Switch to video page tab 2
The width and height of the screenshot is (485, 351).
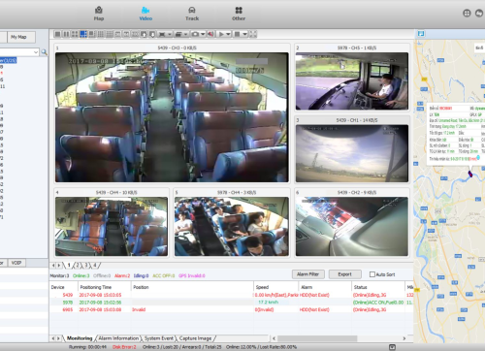(78, 266)
